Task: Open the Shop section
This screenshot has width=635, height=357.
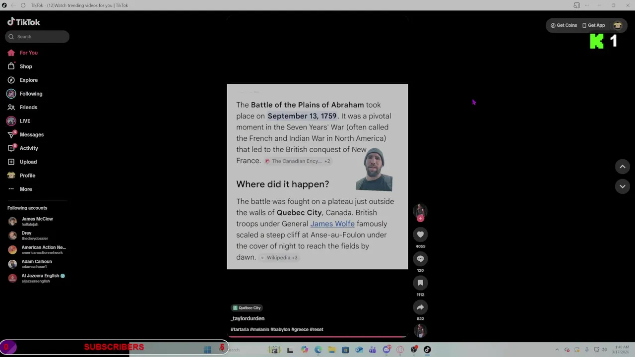Action: pyautogui.click(x=20, y=66)
